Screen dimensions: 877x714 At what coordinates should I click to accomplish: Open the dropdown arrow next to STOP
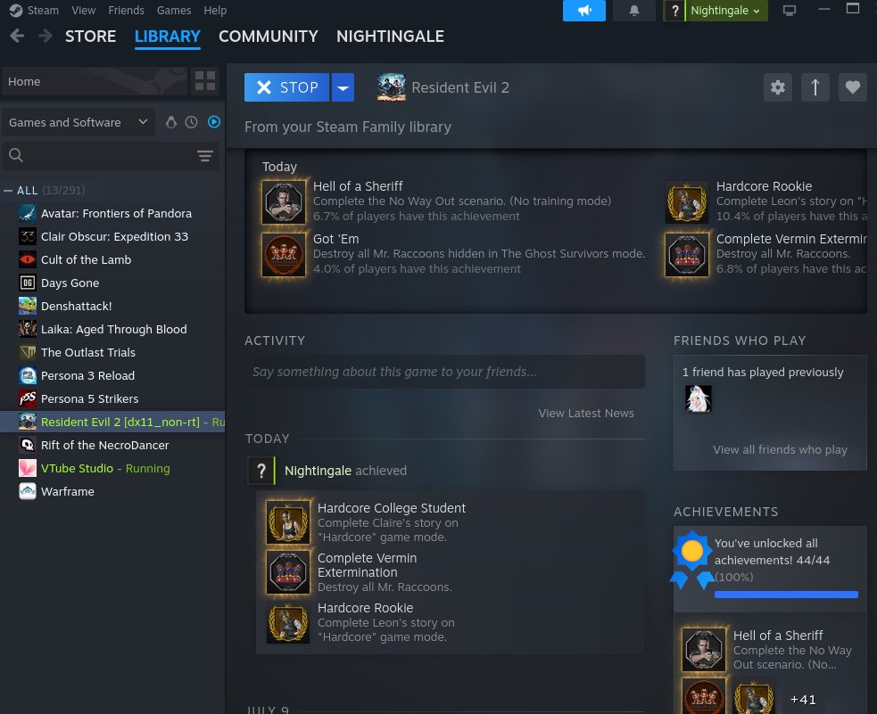343,87
